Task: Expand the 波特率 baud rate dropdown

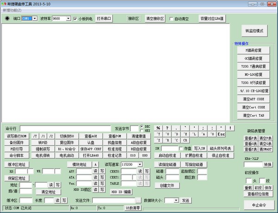Action: [68, 19]
